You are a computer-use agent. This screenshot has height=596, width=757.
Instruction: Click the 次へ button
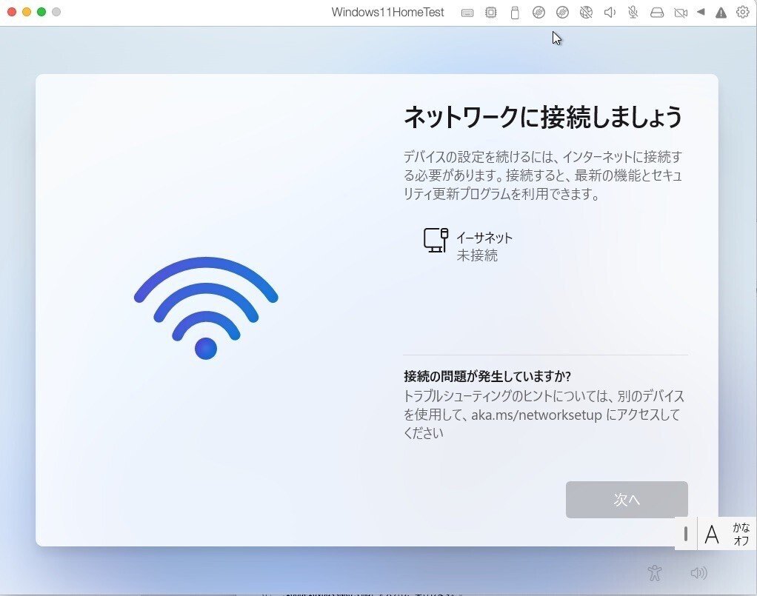click(627, 500)
